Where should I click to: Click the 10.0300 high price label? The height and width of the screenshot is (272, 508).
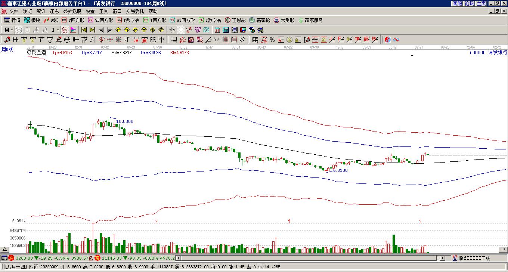coord(125,121)
